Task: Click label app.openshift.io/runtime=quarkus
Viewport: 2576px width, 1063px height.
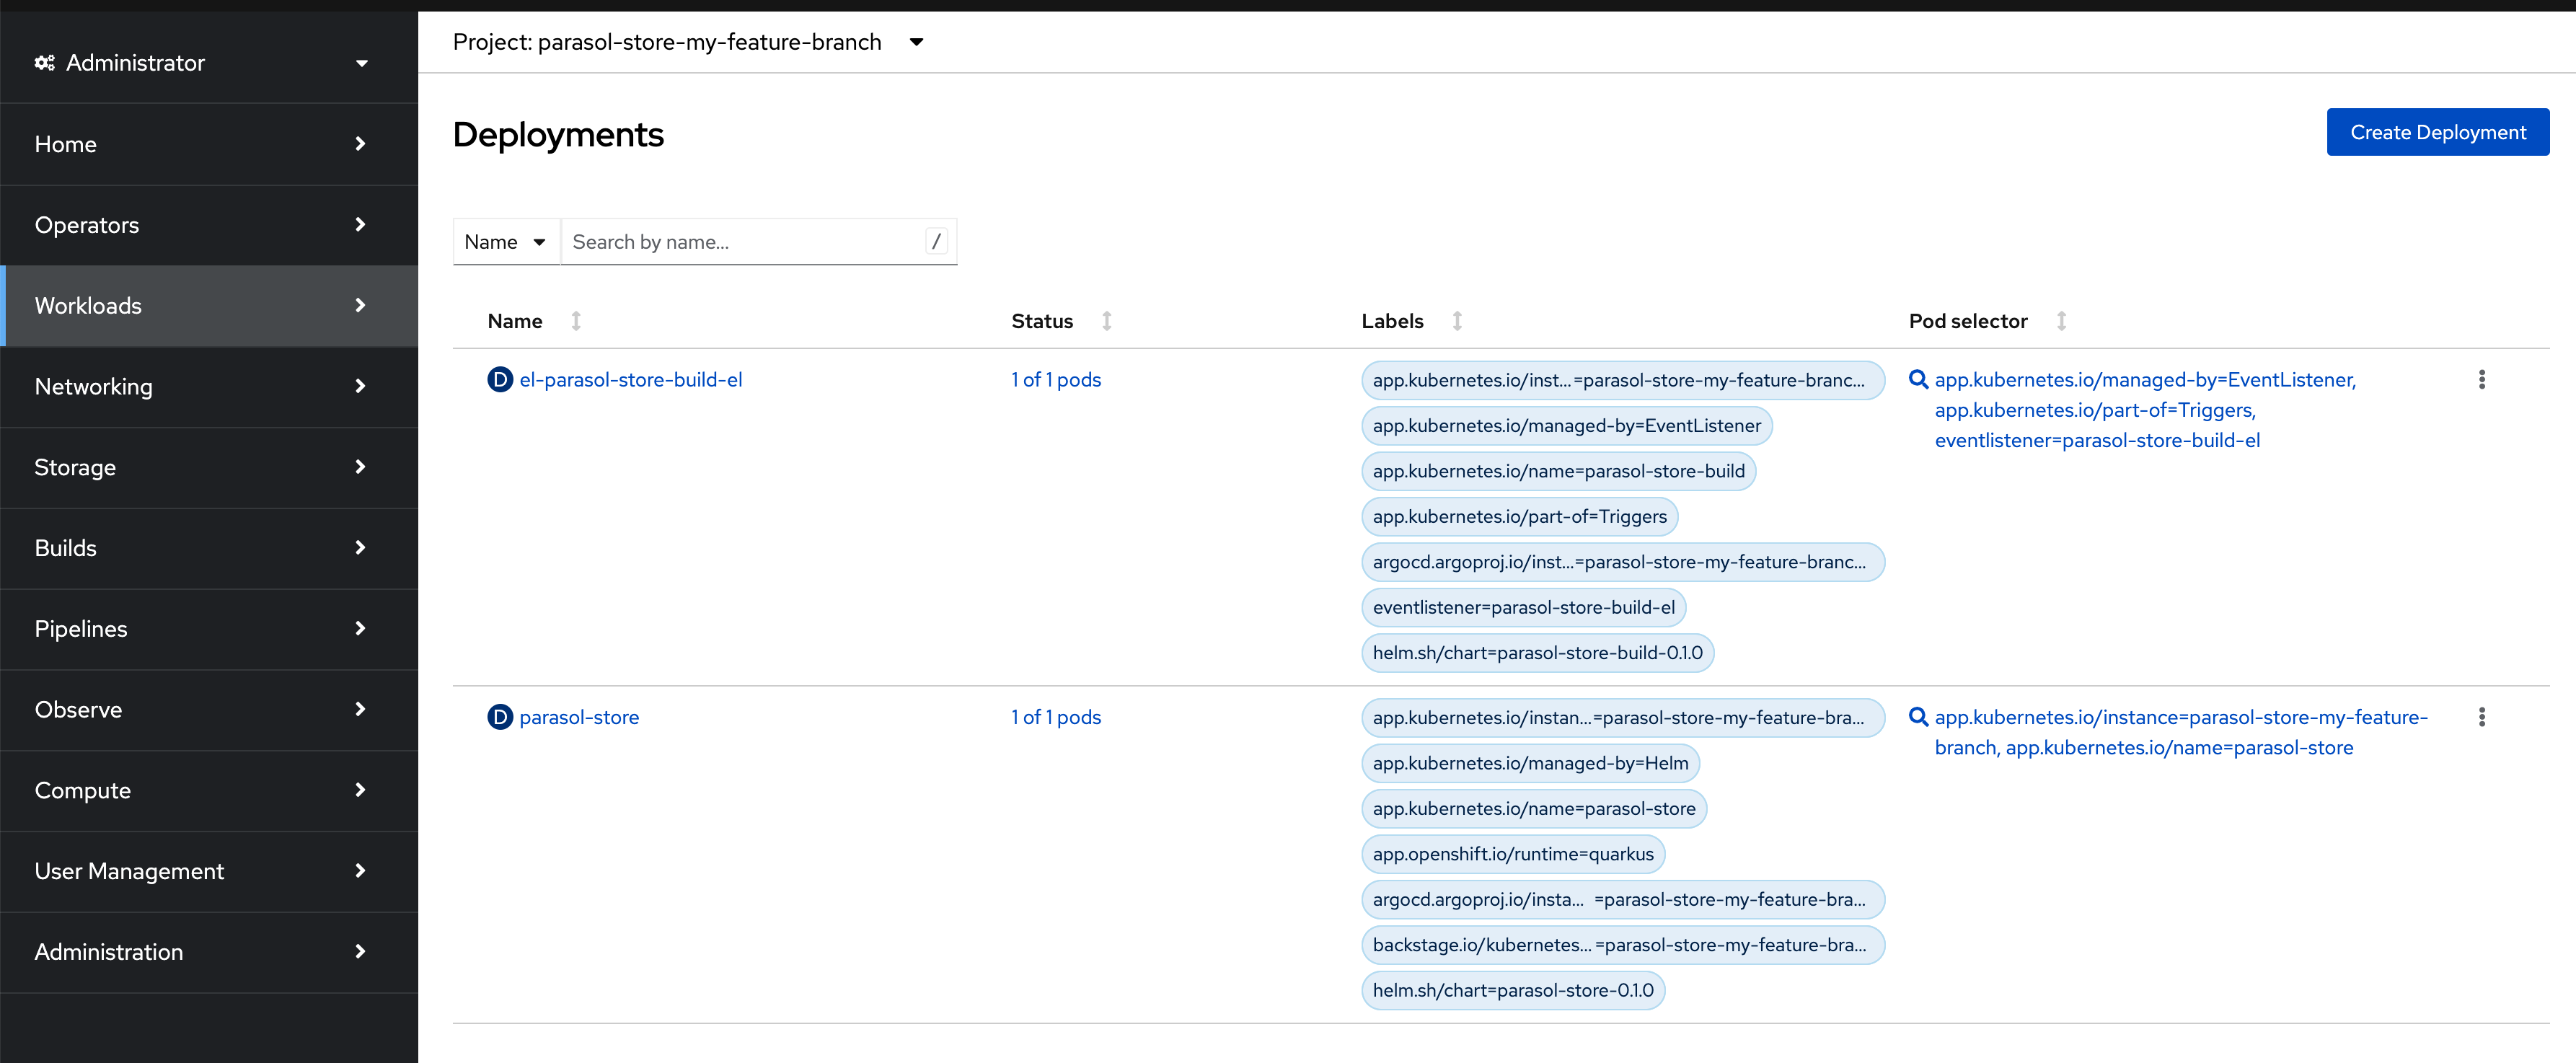Action: click(1513, 854)
